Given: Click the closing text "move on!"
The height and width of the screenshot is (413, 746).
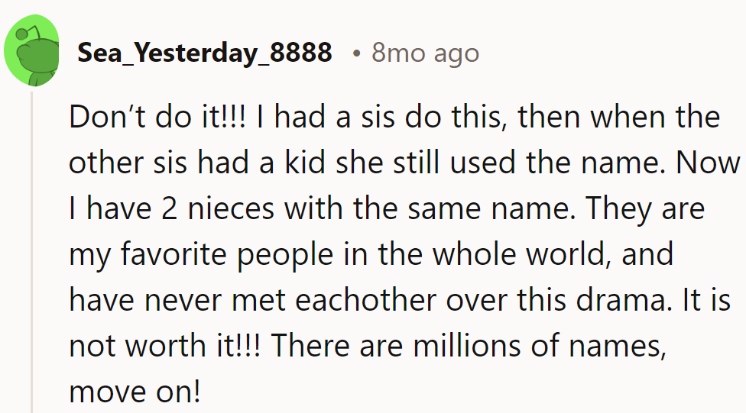Looking at the screenshot, I should pyautogui.click(x=135, y=392).
